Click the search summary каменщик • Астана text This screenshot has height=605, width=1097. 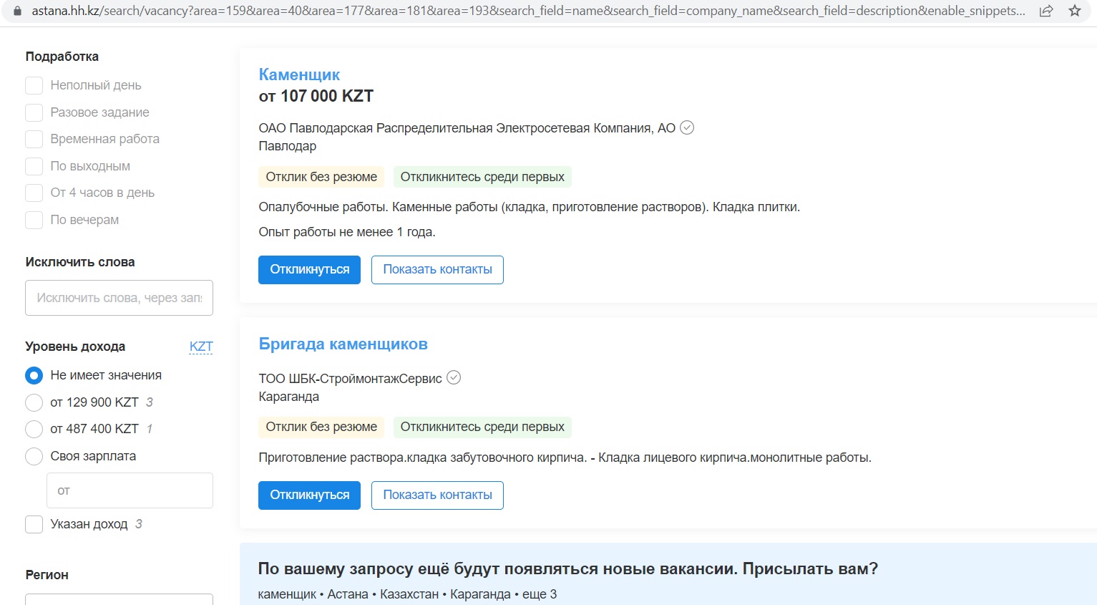coord(407,594)
